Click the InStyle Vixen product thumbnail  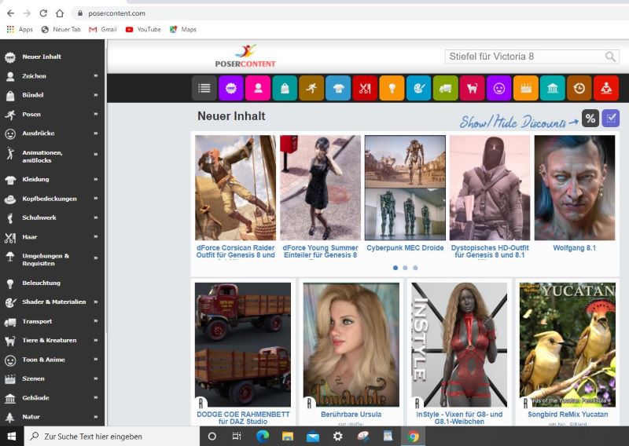pos(459,345)
